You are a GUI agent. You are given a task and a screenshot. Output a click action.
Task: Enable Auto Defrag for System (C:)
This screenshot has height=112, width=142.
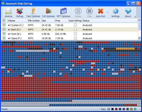coord(75,25)
